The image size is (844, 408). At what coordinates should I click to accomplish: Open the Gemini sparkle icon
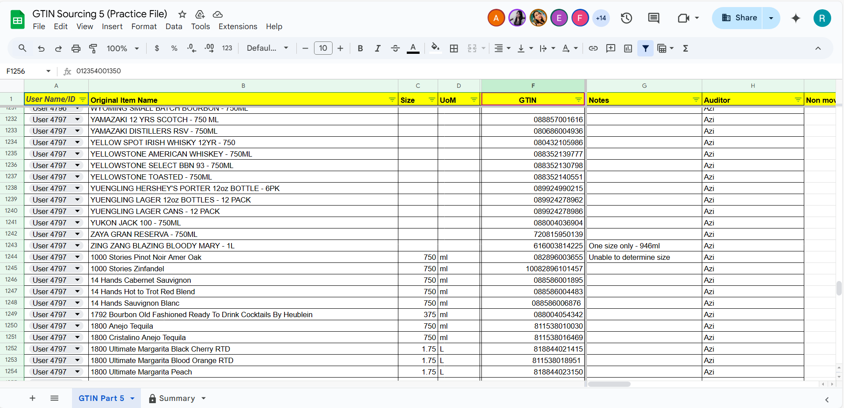coord(796,18)
